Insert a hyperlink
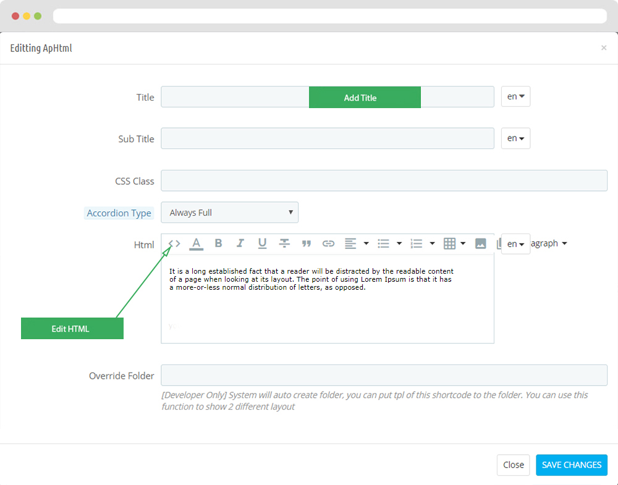 [x=328, y=244]
